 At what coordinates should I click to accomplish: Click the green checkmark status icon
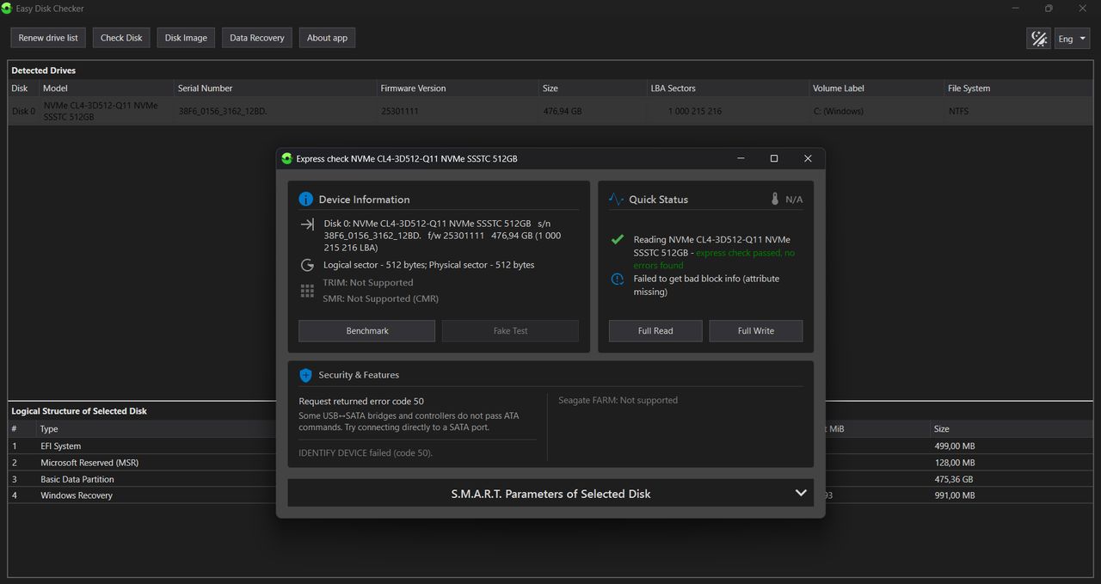pos(617,240)
